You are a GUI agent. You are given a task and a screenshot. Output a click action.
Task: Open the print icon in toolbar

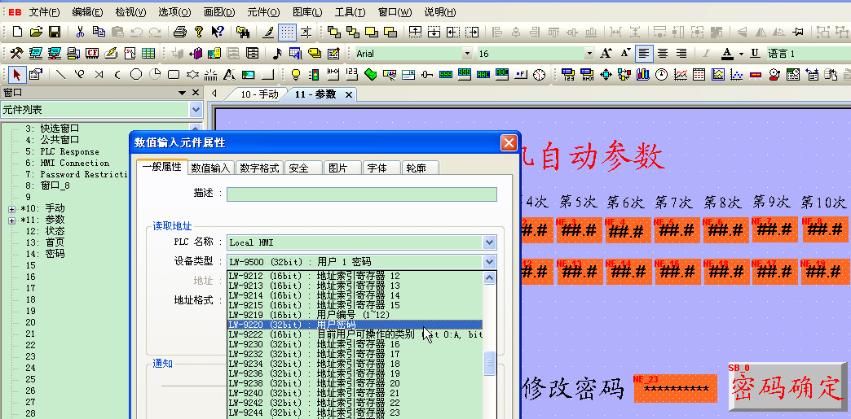[x=180, y=33]
